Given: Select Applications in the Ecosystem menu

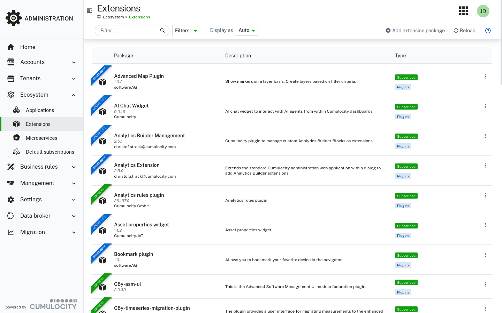Looking at the screenshot, I should click(x=40, y=110).
